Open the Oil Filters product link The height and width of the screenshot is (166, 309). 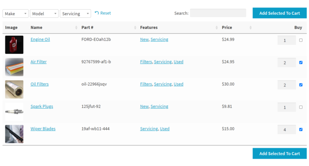[x=40, y=84]
